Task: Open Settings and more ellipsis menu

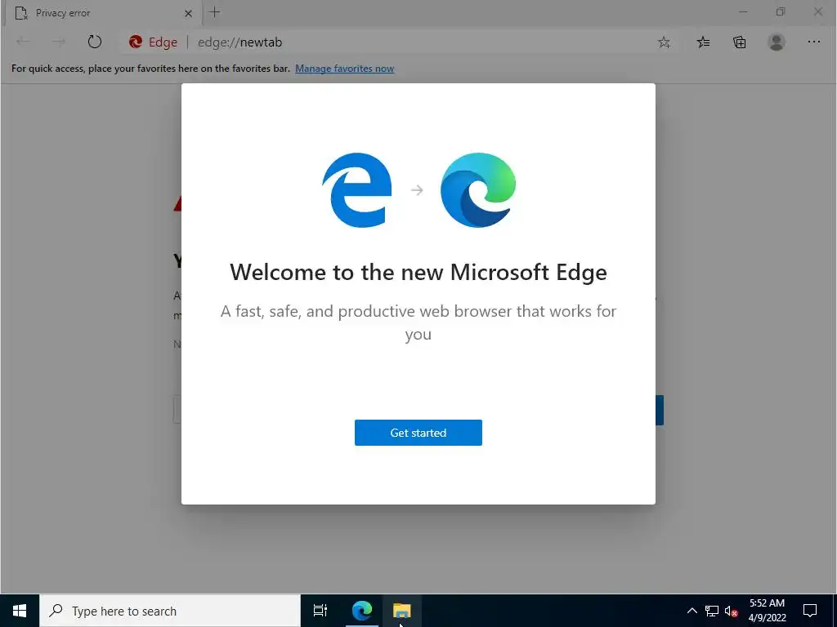Action: click(x=813, y=42)
